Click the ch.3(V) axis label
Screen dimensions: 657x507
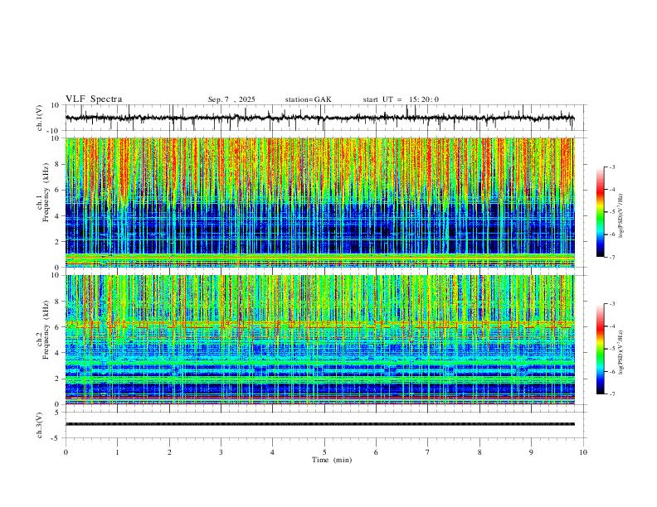pos(40,425)
